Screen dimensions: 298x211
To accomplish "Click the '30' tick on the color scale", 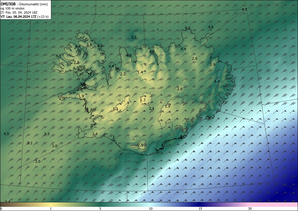I will (x=250, y=209).
